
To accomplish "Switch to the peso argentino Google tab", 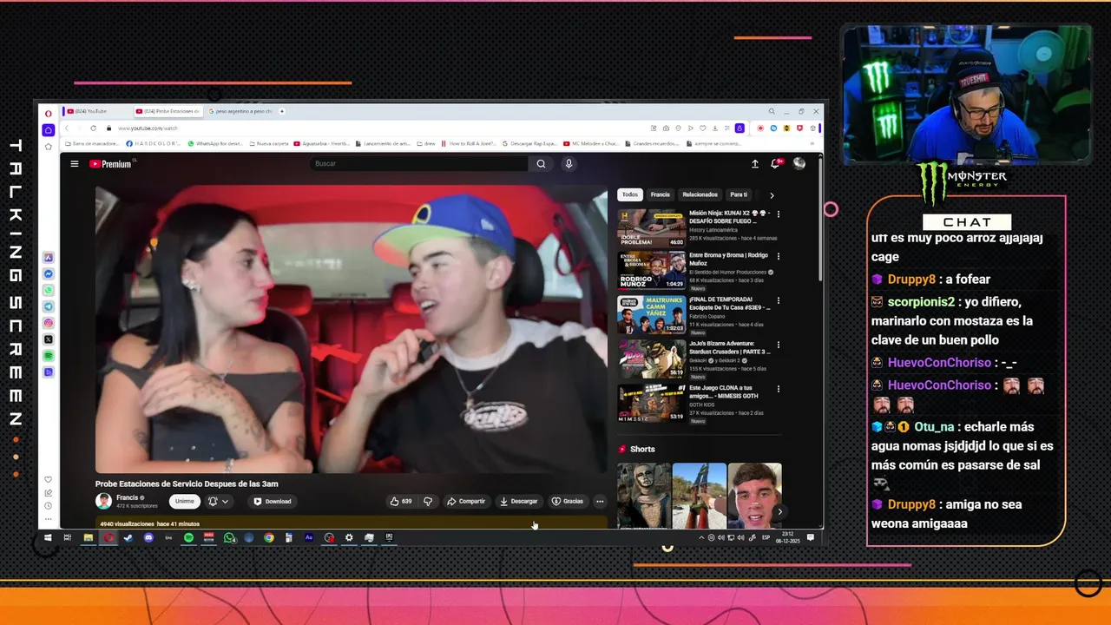I will tap(239, 111).
